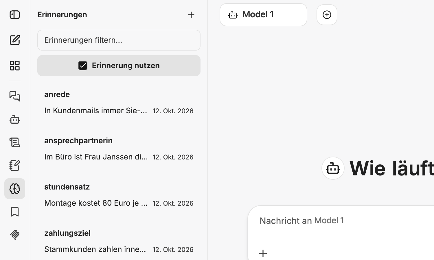This screenshot has width=434, height=260.
Task: Select text 'In Kundenmails immer Sie-...'
Action: [x=96, y=111]
